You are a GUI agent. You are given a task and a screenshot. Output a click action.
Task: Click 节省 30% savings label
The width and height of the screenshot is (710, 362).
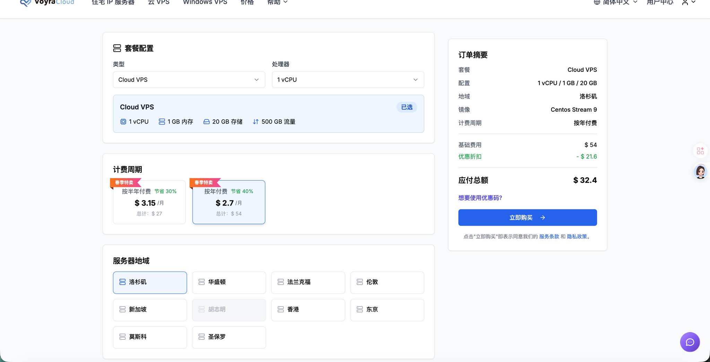click(165, 191)
